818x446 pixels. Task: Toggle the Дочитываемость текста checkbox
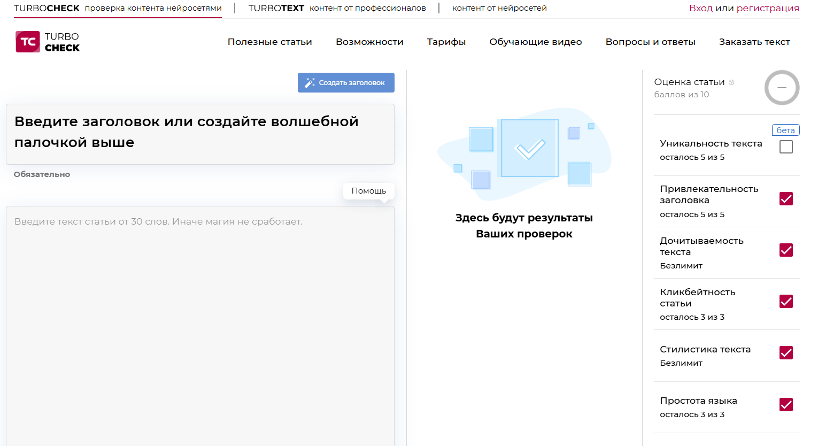point(786,250)
